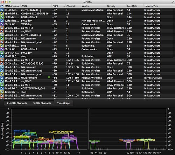Select the aterm-eaba0e-g SSID cell
This screenshot has width=175, height=155.
(x=31, y=35)
